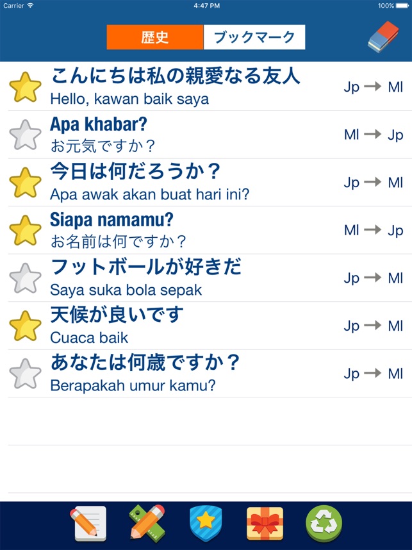Screen dimensions: 412x550
Task: Tap the eraser icon to clear history
Action: pos(384,37)
